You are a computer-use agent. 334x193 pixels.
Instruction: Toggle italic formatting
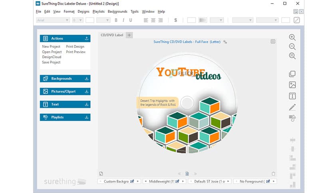(x=123, y=20)
